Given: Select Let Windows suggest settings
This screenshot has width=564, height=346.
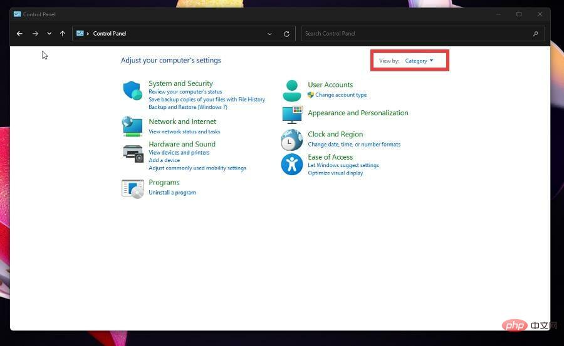Looking at the screenshot, I should (x=343, y=165).
